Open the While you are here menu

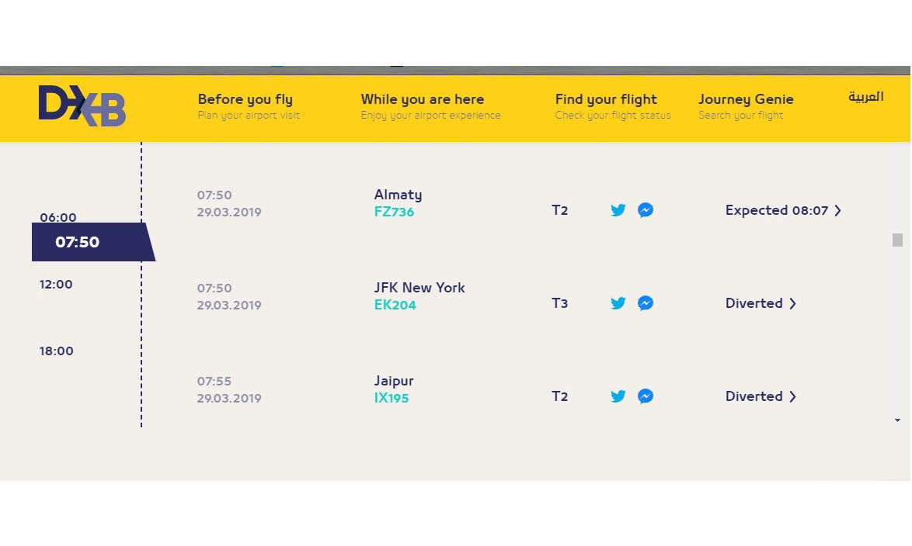point(422,100)
